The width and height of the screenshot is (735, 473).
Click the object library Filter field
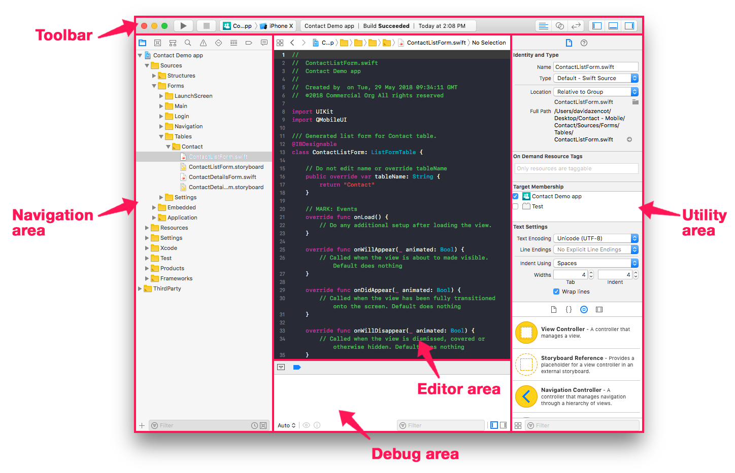tap(582, 426)
